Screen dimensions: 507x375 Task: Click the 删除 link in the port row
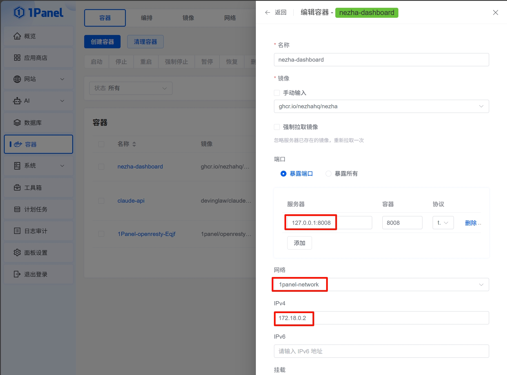(471, 223)
